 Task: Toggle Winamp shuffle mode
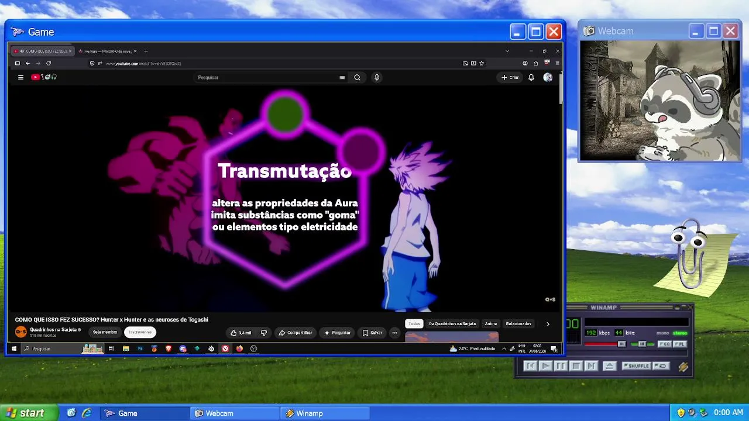click(636, 366)
